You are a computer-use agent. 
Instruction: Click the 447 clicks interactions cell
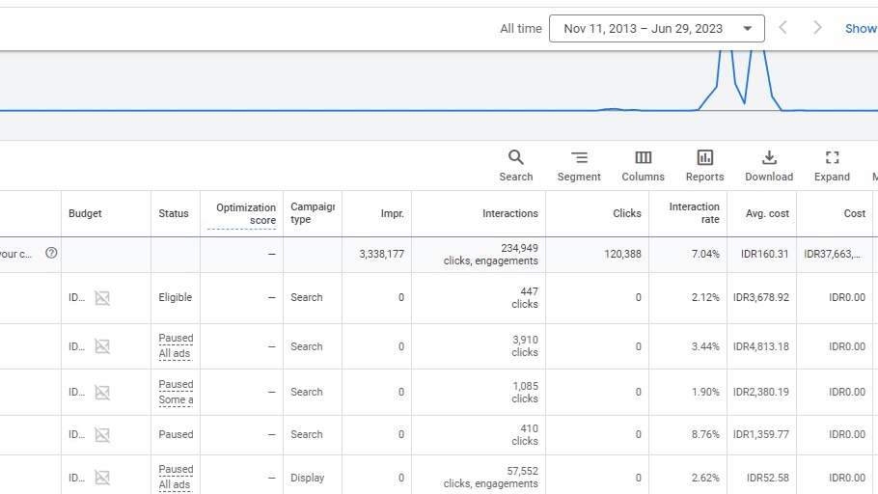[524, 297]
